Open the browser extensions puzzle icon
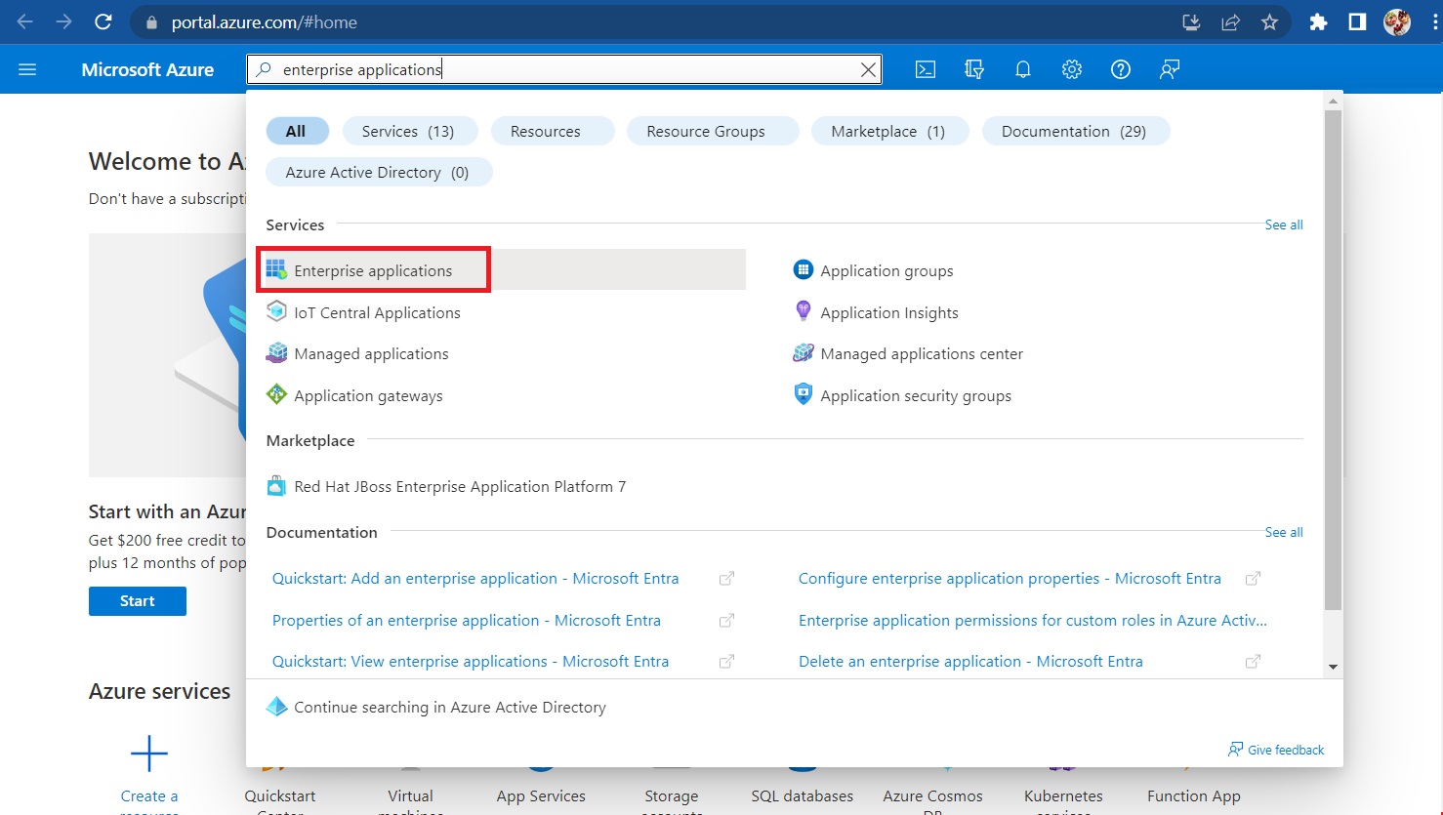 click(x=1318, y=21)
